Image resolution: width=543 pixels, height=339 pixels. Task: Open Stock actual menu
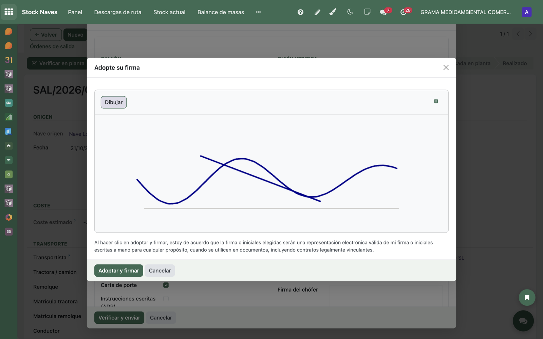coord(169,12)
